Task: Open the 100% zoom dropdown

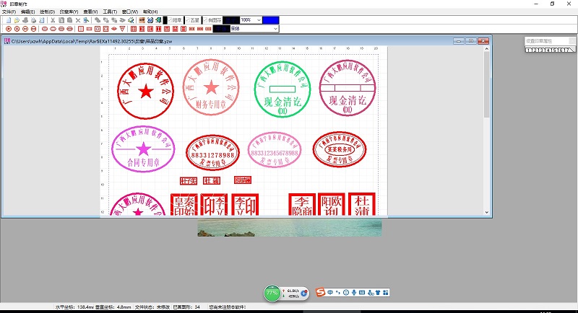Action: point(259,20)
